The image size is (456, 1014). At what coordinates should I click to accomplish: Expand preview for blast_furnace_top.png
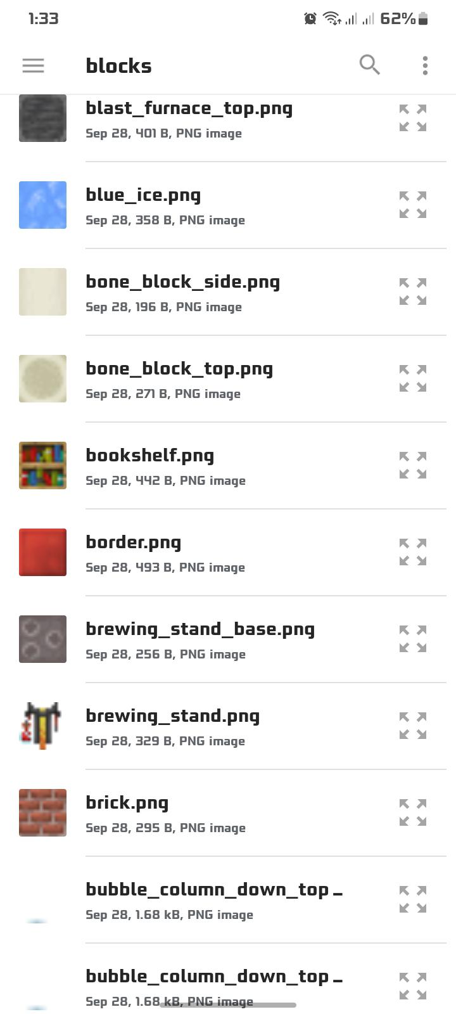(x=413, y=118)
